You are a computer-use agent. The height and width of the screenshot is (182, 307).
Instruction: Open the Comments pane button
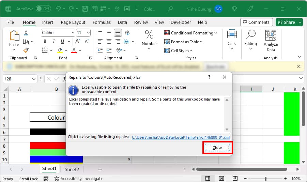[257, 22]
